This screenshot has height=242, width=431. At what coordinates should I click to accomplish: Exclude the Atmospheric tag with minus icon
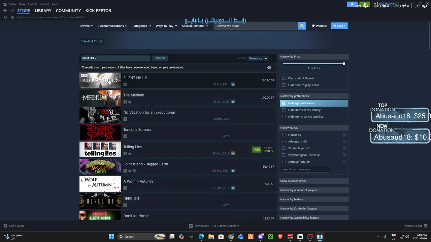tap(345, 162)
